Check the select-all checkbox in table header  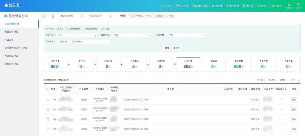47,89
